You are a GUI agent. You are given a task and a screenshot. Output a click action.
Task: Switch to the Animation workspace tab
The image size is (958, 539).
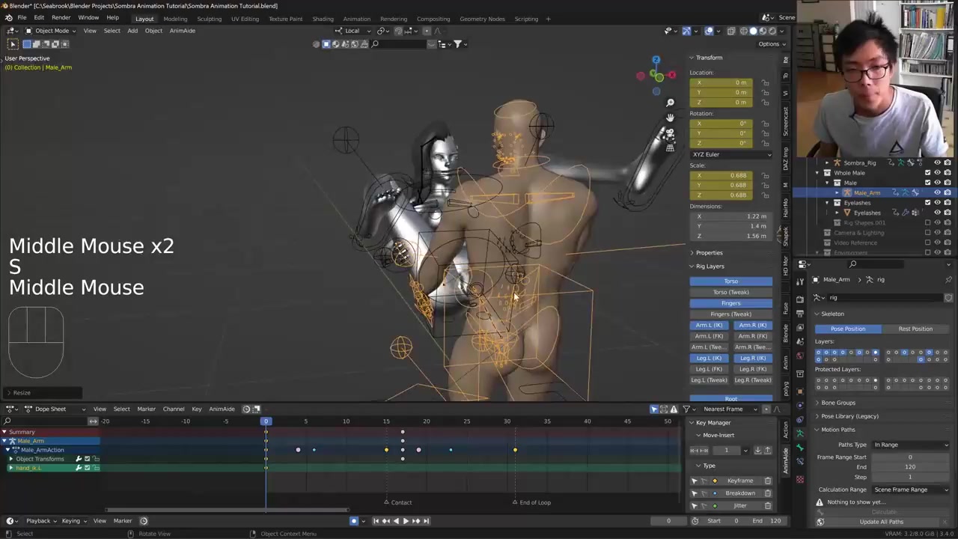coord(356,19)
